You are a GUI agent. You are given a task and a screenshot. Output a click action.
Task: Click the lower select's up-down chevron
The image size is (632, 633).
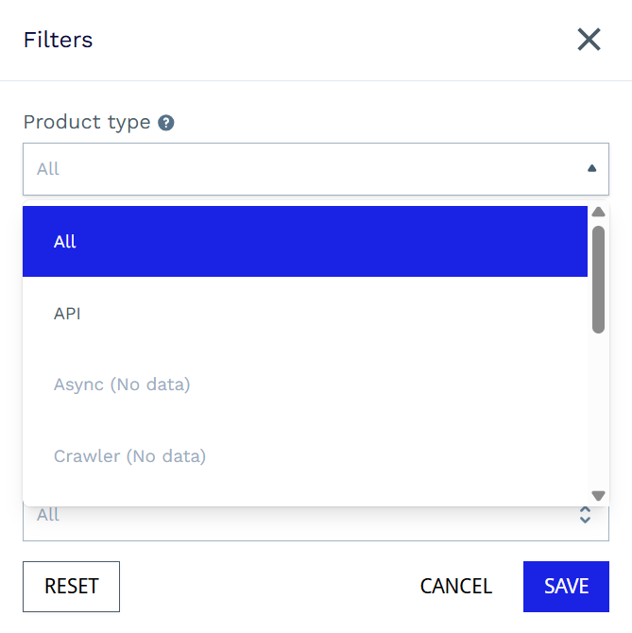(x=585, y=515)
